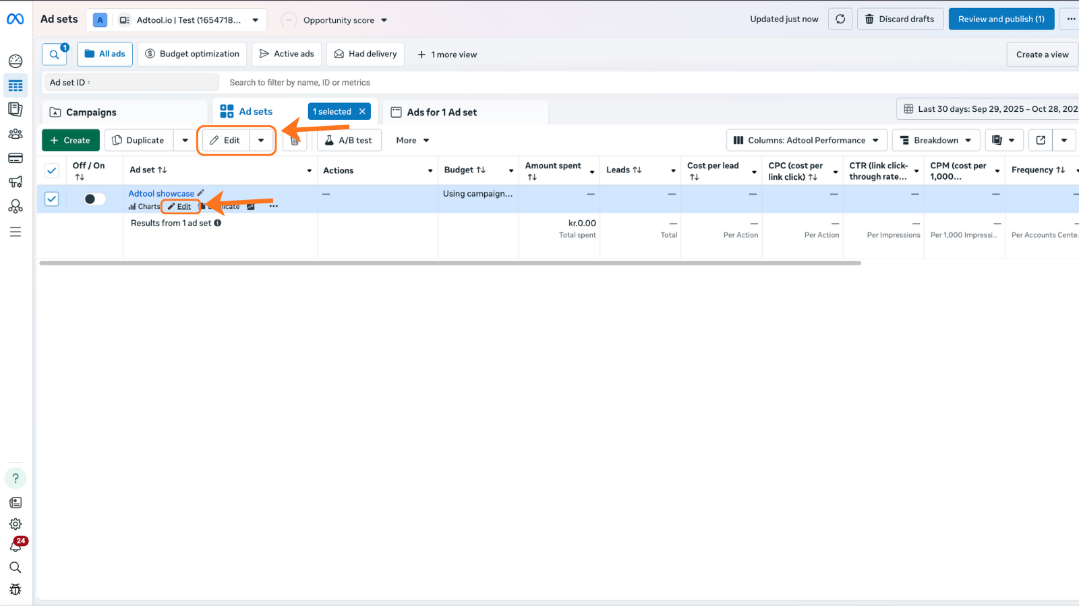1079x606 pixels.
Task: Select the Had delivery view
Action: click(366, 54)
